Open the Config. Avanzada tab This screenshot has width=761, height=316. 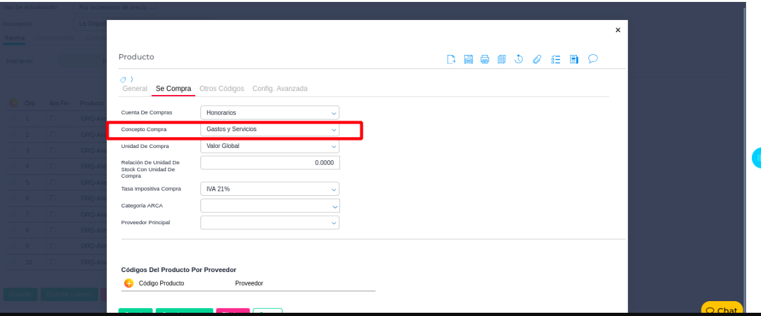(279, 89)
